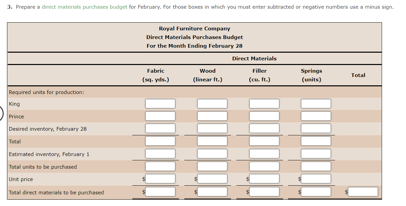
Task: Click the Total row Springs input field
Action: [316, 141]
